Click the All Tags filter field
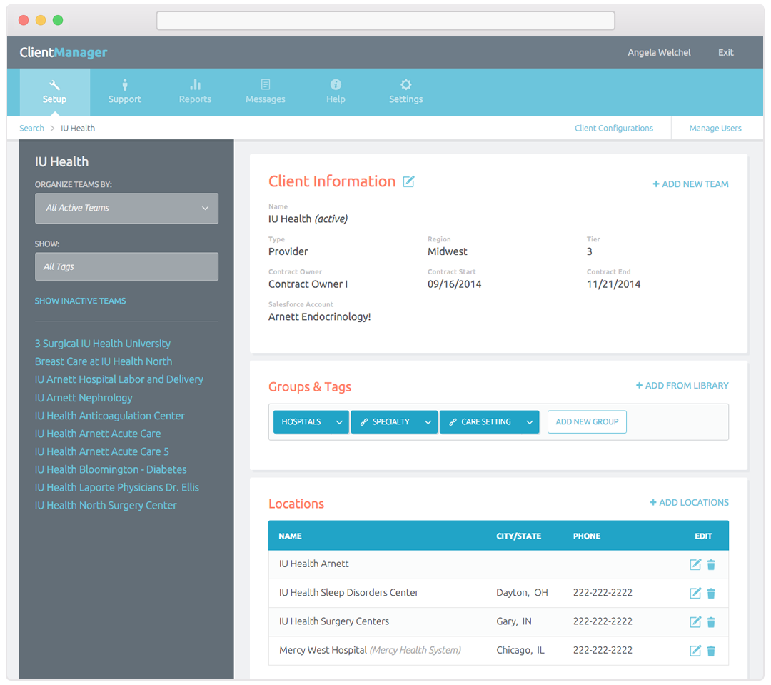Screen dimensions: 771x685 pos(126,266)
